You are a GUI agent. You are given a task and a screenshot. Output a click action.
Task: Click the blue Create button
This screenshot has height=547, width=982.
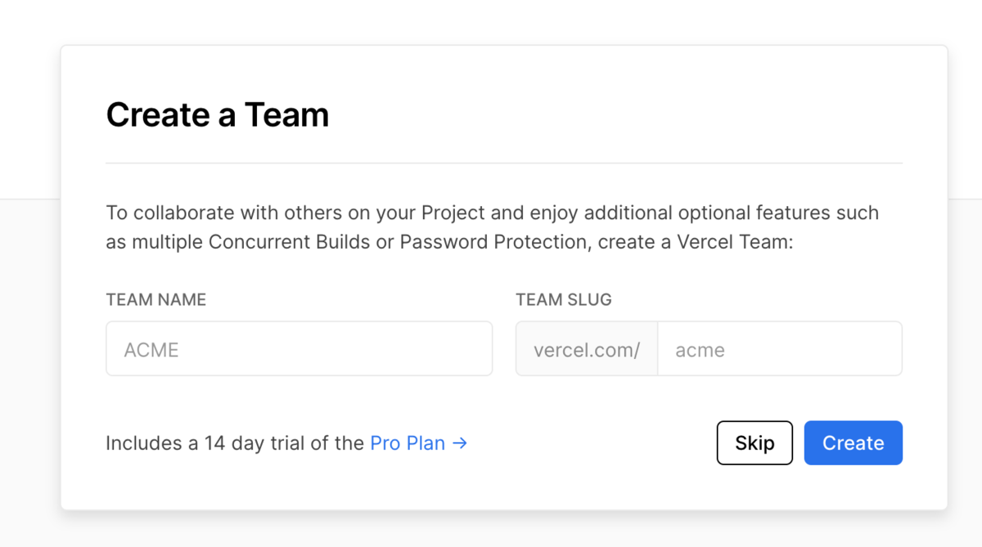click(x=853, y=443)
